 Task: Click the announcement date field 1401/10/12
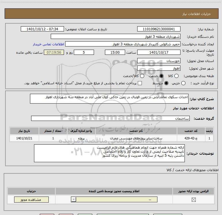[x=42, y=29]
